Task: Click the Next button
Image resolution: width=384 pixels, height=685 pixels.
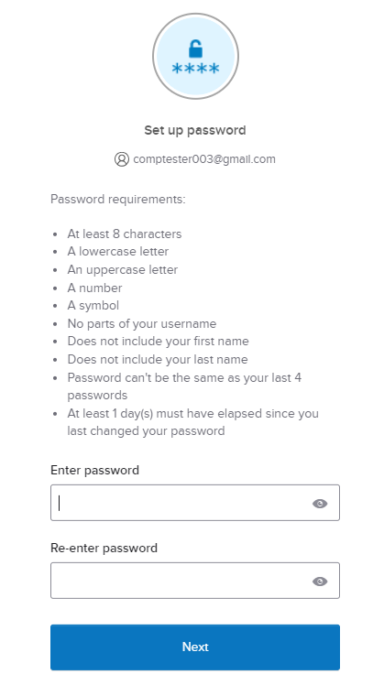Action: point(195,647)
